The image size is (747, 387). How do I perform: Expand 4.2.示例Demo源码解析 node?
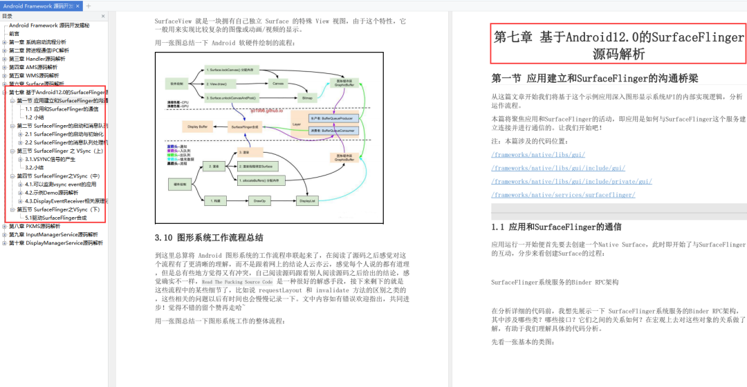coord(21,193)
